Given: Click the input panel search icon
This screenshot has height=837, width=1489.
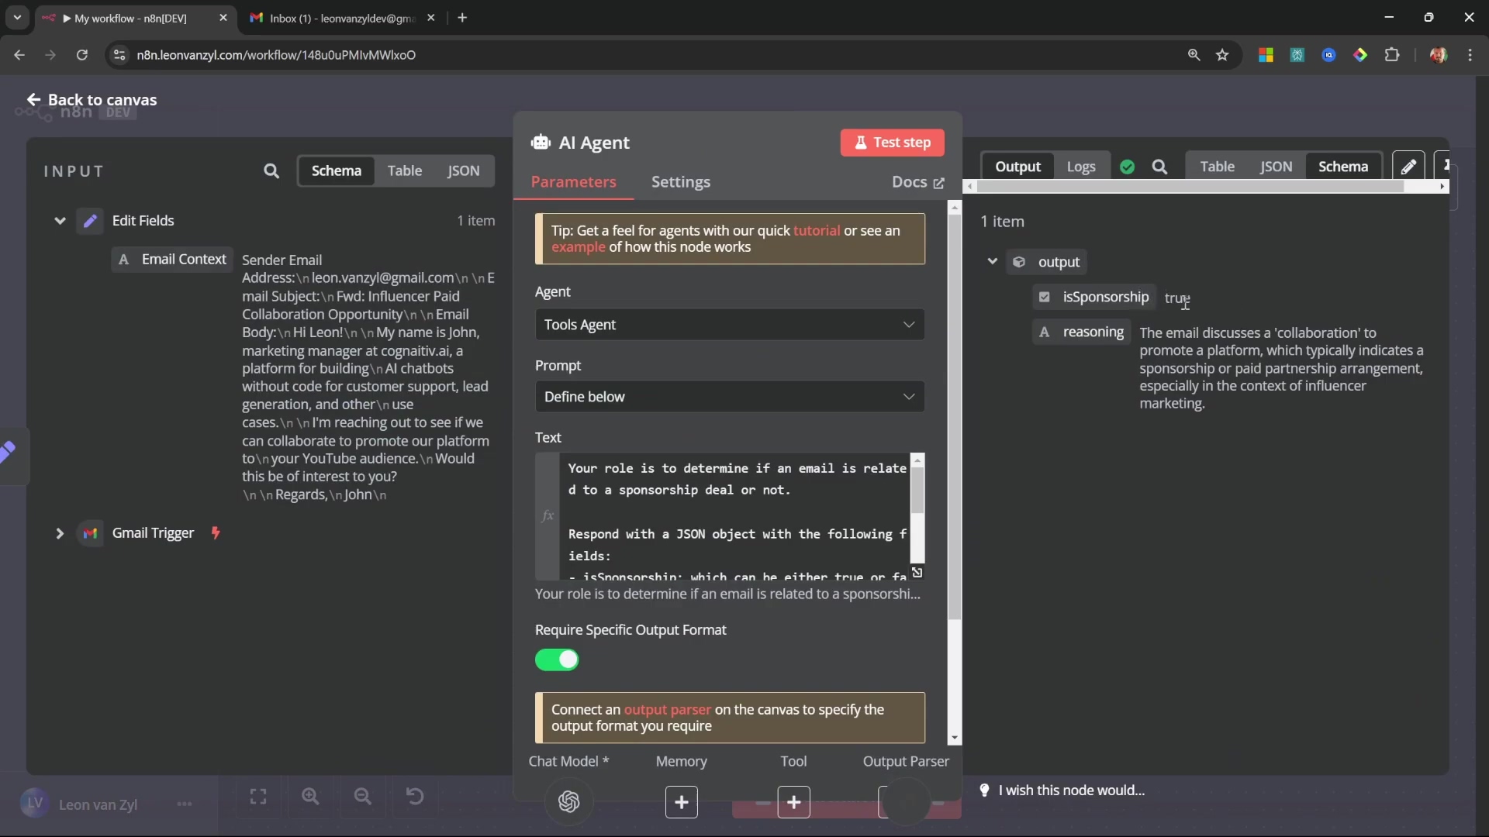Looking at the screenshot, I should point(271,170).
